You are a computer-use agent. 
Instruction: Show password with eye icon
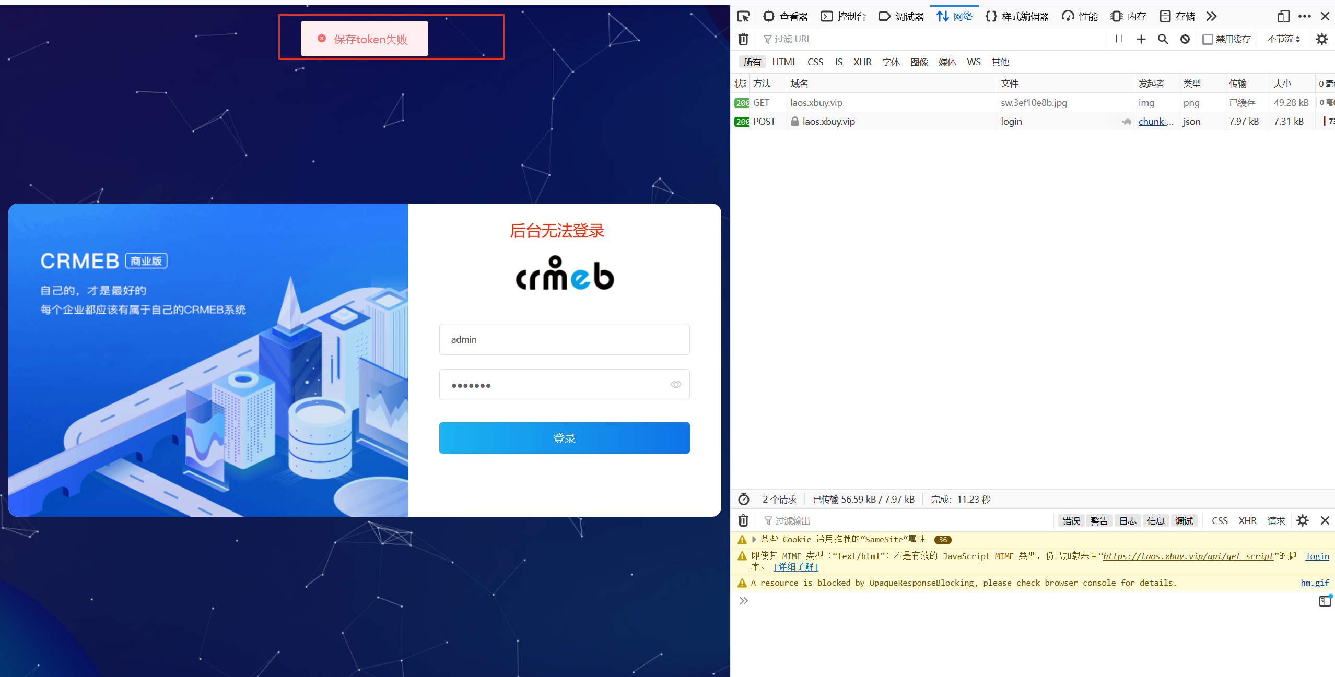coord(676,385)
